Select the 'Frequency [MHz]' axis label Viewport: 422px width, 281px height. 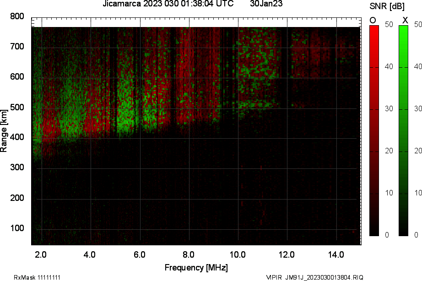pos(196,268)
